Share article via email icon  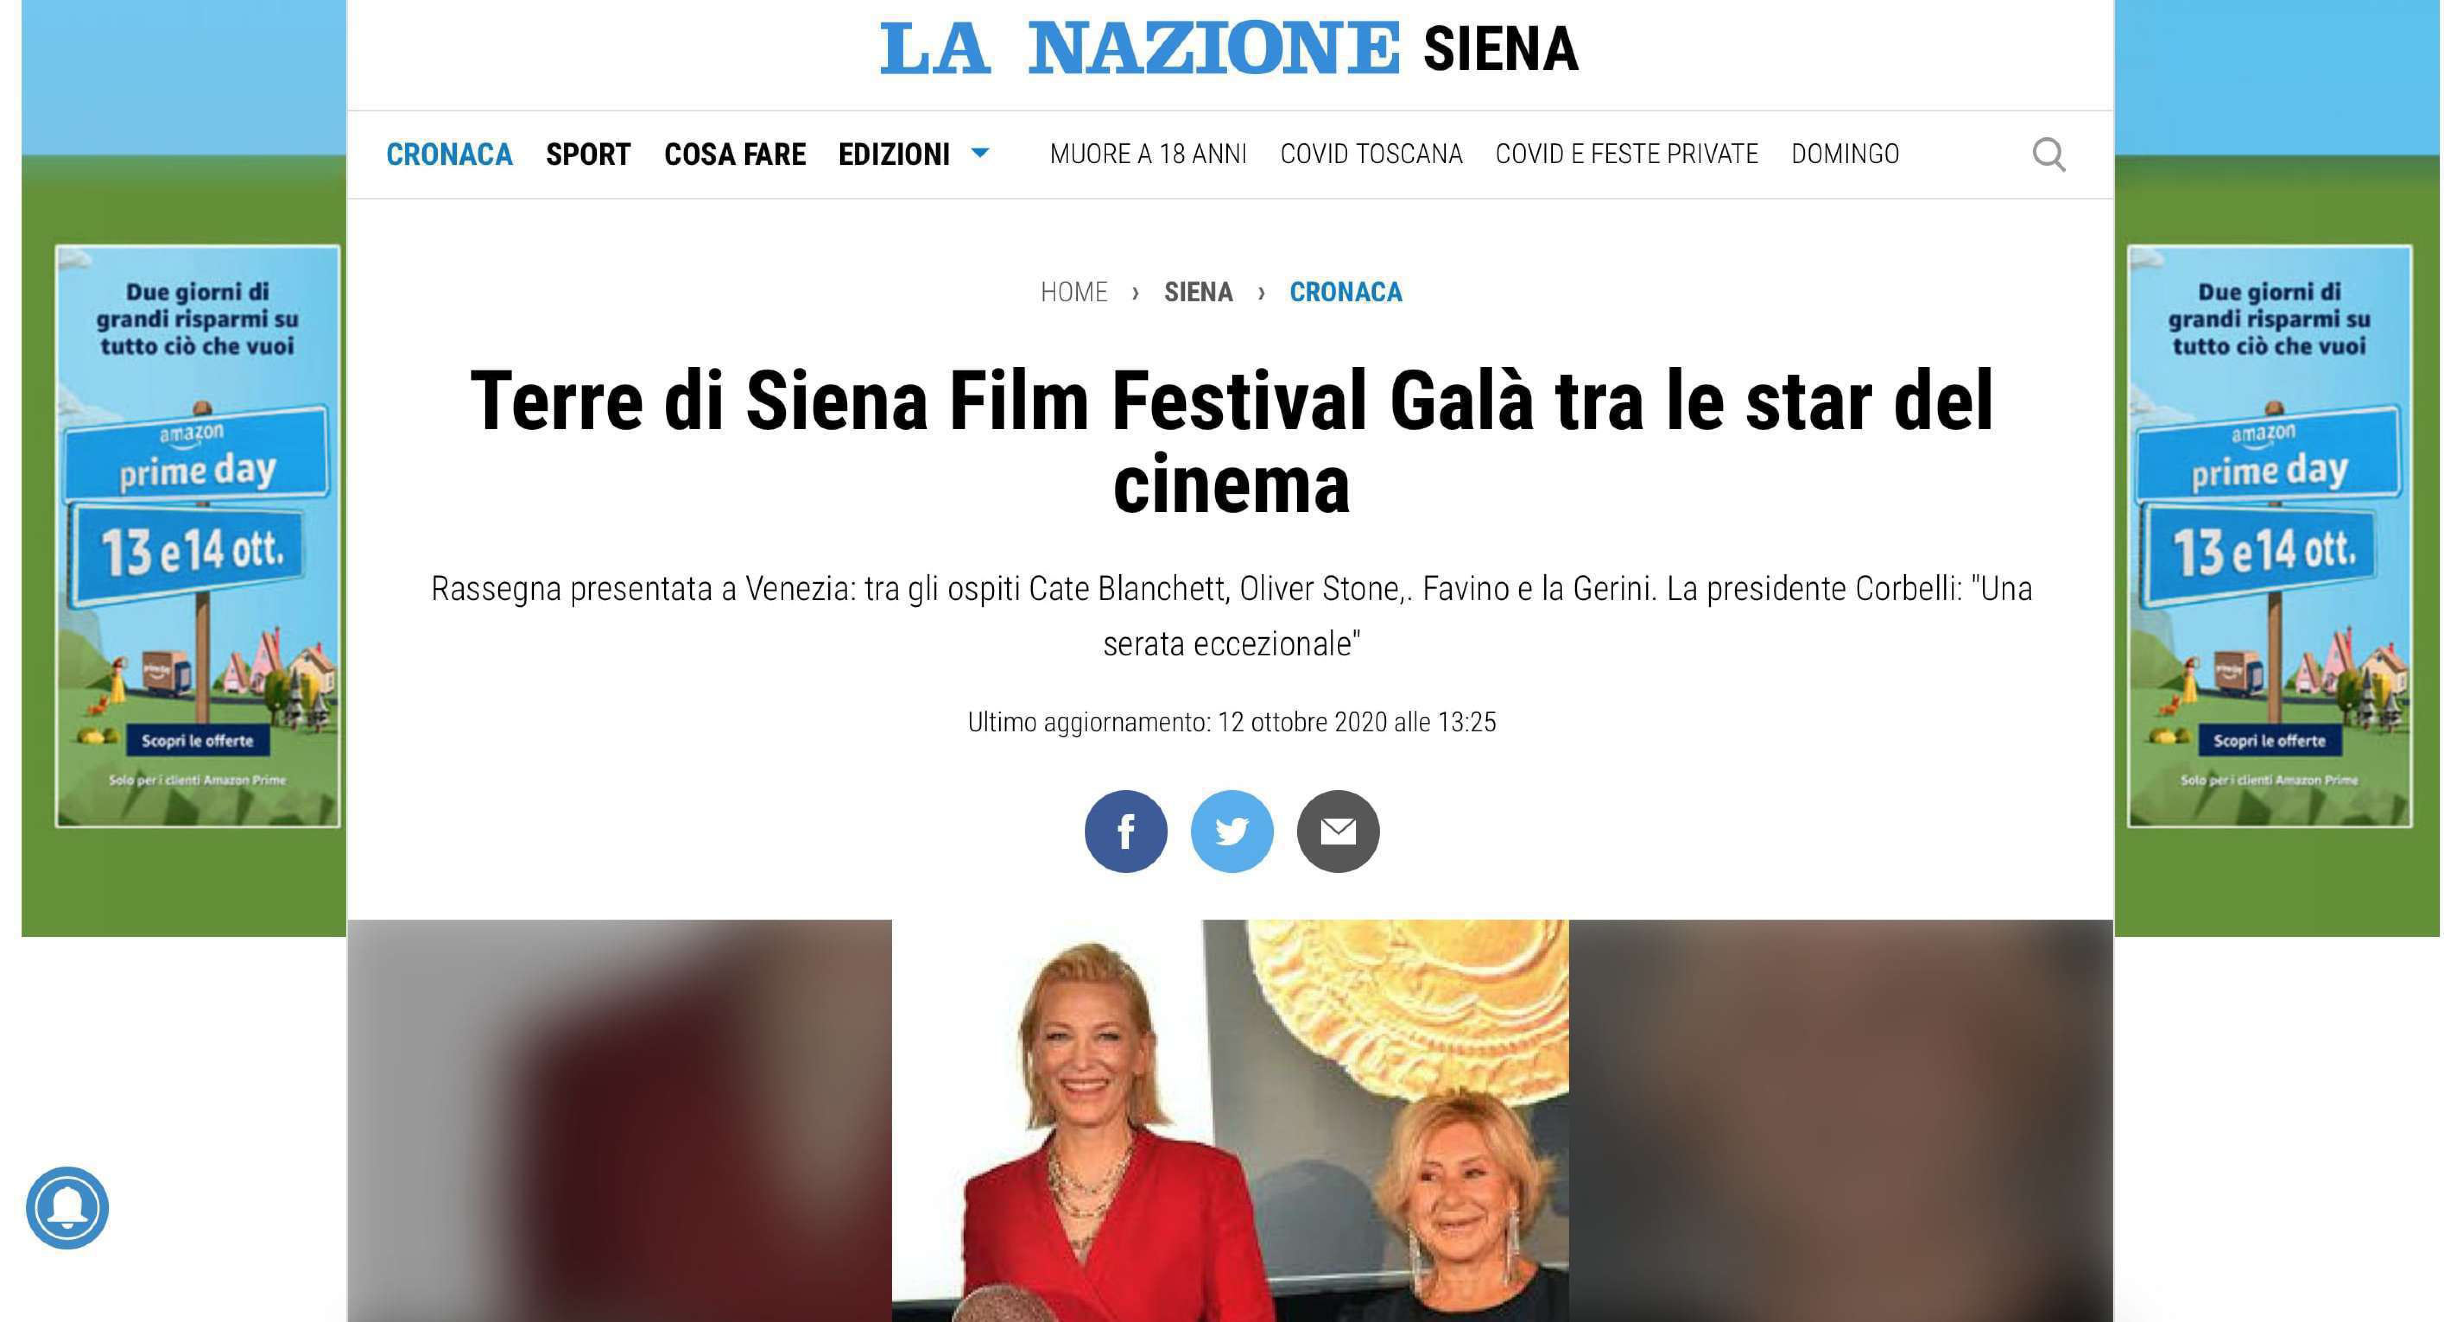(x=1338, y=832)
